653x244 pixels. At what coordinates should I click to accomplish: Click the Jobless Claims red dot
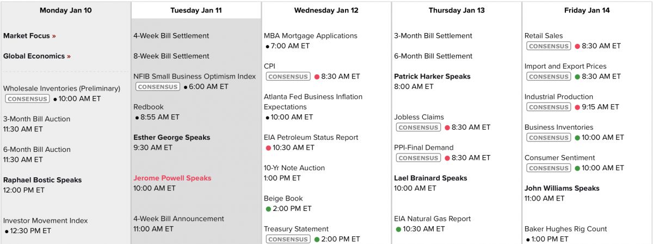447,128
